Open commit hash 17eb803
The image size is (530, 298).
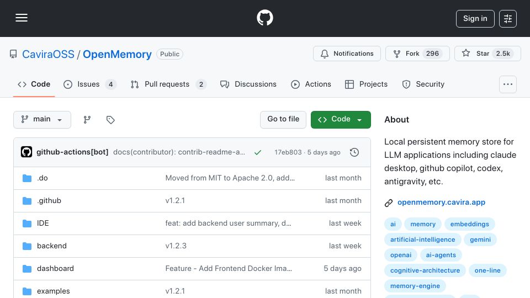[288, 152]
